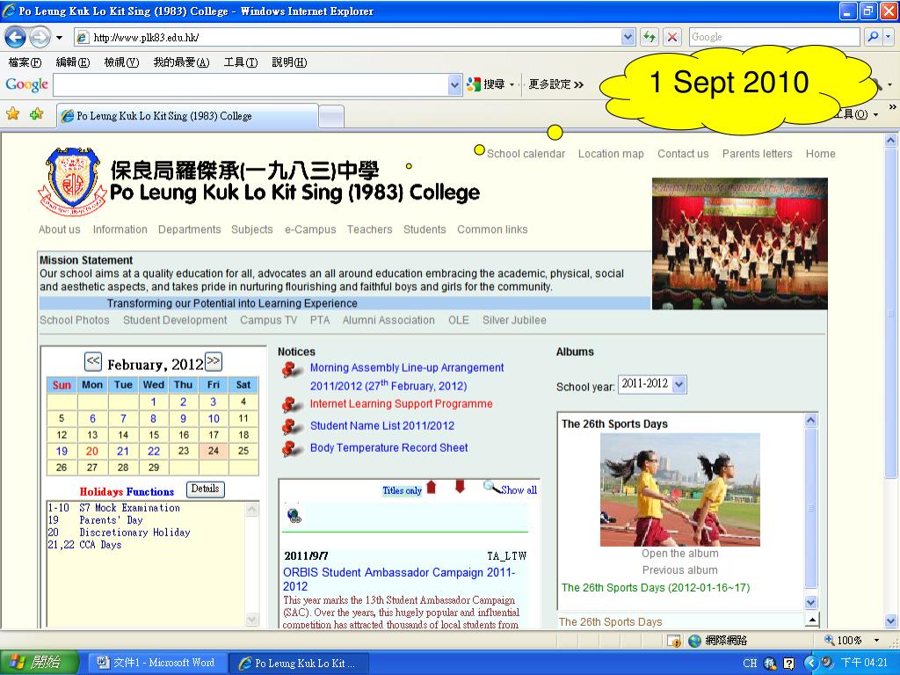Click 更多設定 on the Google toolbar

555,84
